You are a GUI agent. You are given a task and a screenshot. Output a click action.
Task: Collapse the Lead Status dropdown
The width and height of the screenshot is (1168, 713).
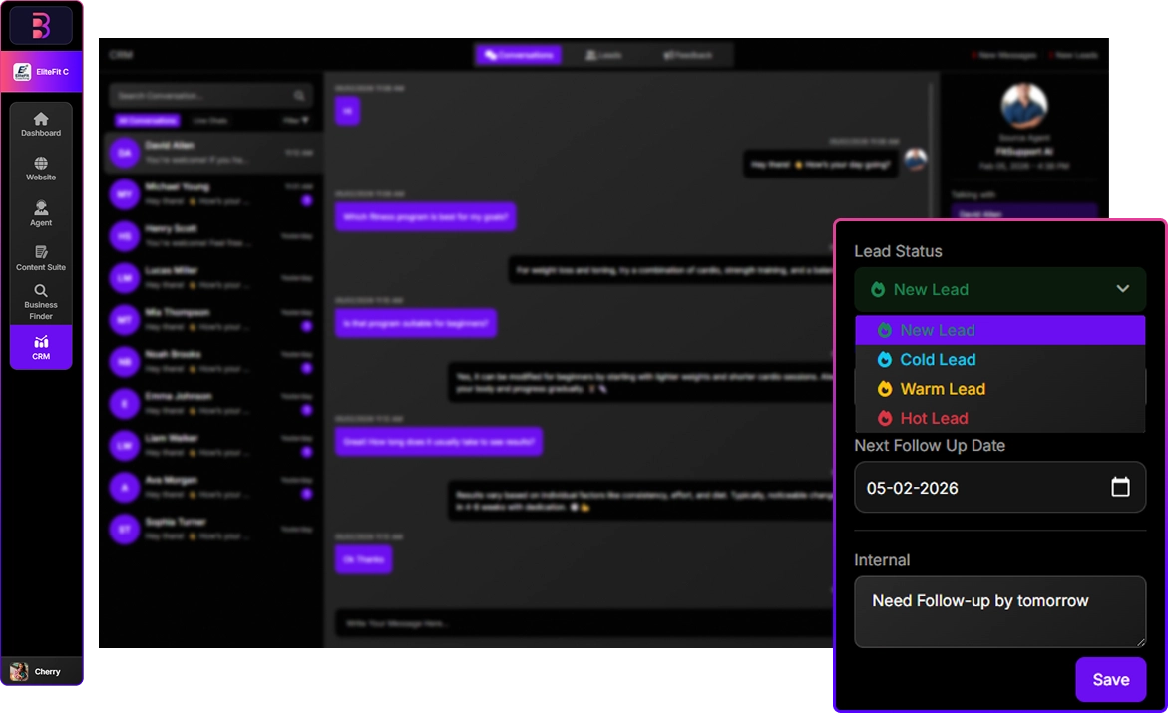point(1122,289)
